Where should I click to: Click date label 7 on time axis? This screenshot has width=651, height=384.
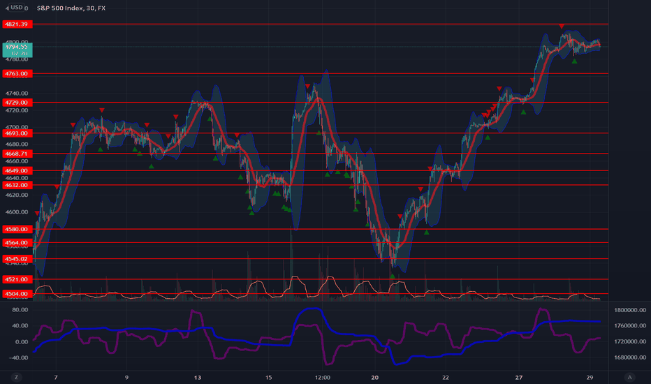56,377
